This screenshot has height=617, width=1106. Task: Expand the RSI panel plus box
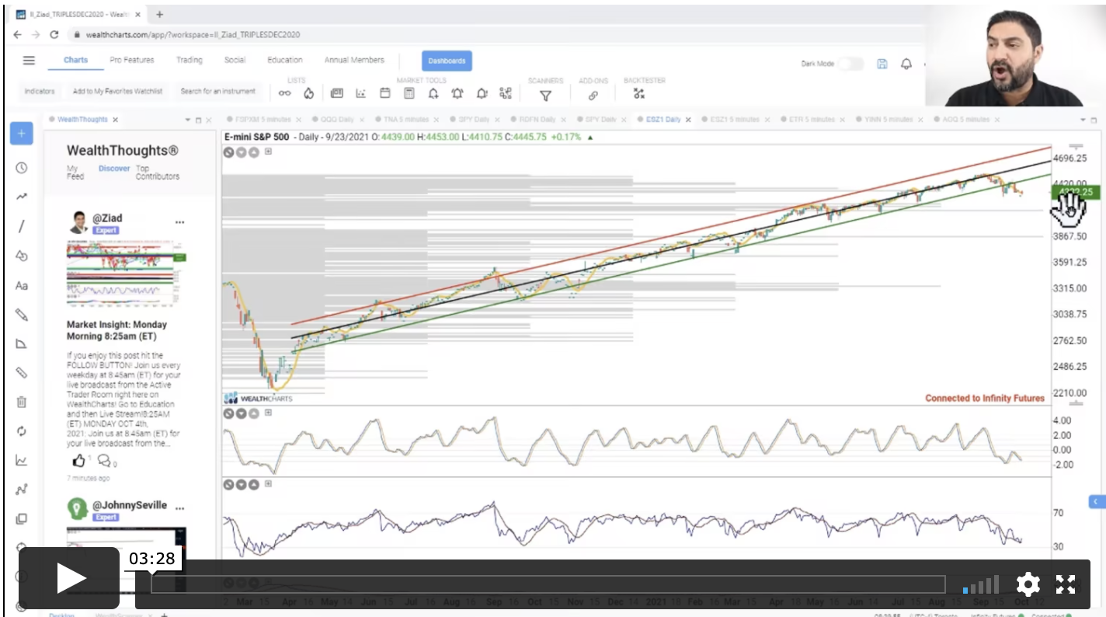(x=267, y=485)
